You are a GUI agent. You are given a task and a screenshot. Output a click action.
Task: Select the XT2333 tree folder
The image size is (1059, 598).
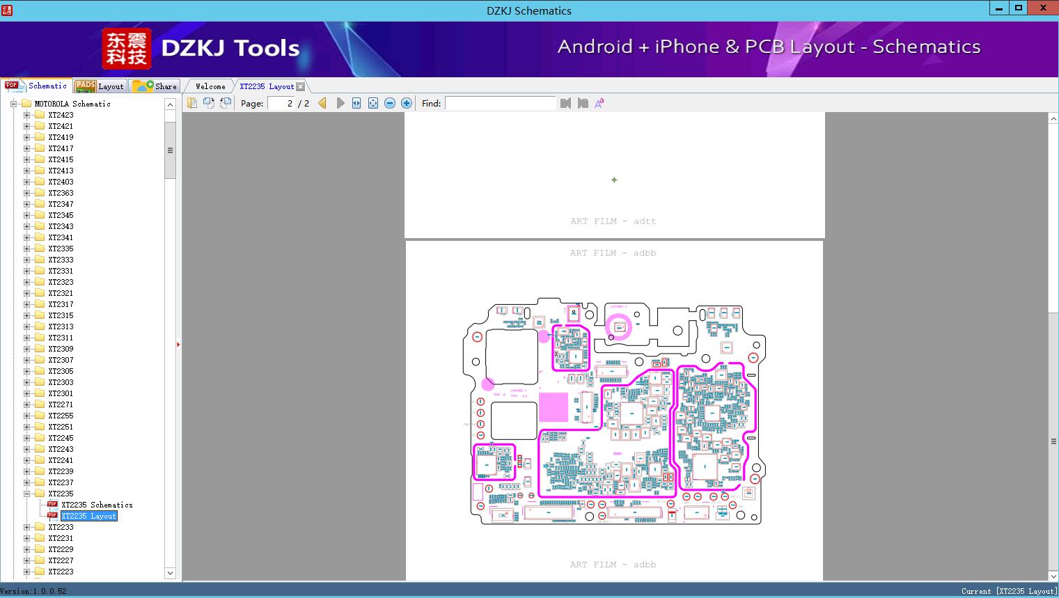[61, 260]
